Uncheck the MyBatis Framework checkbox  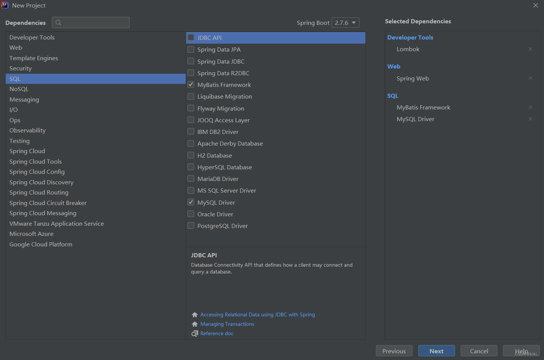191,85
